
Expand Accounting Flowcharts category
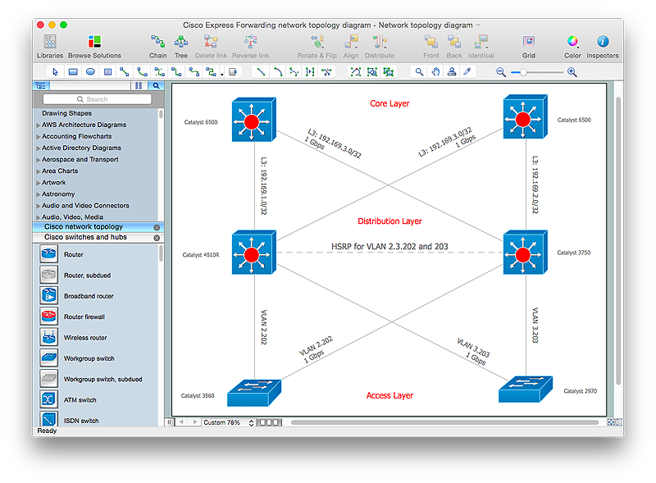pos(39,137)
